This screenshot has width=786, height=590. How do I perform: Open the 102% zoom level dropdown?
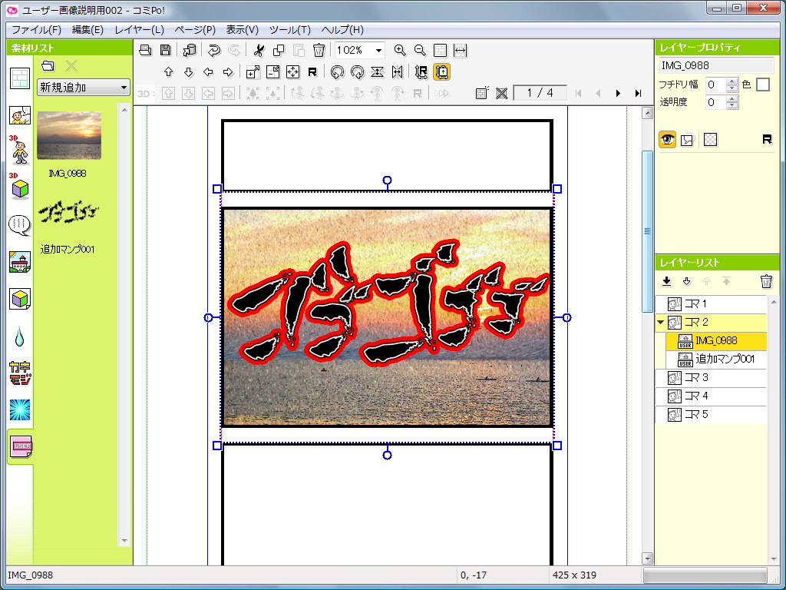(x=378, y=51)
